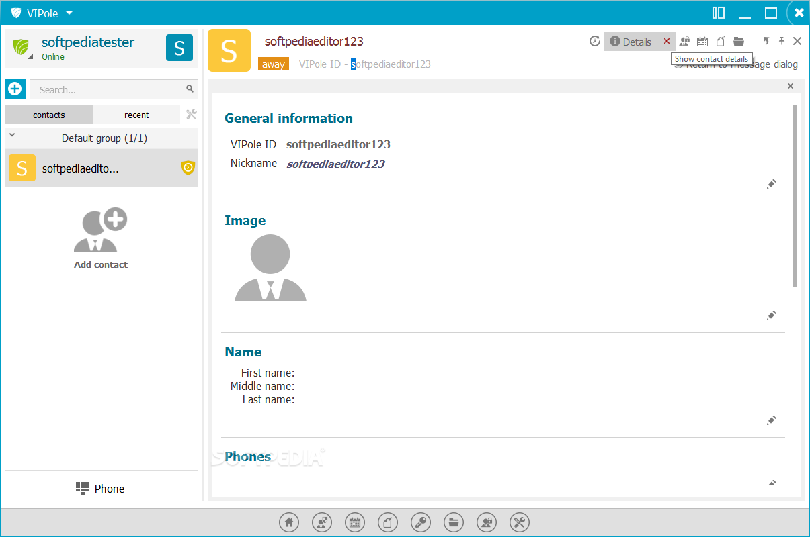Open the password key icon in bottom toolbar
The width and height of the screenshot is (810, 537).
point(421,522)
